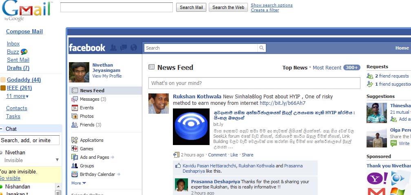Click the 300+ most recent counter badge
Screen dimensions: 411x195
[351, 67]
